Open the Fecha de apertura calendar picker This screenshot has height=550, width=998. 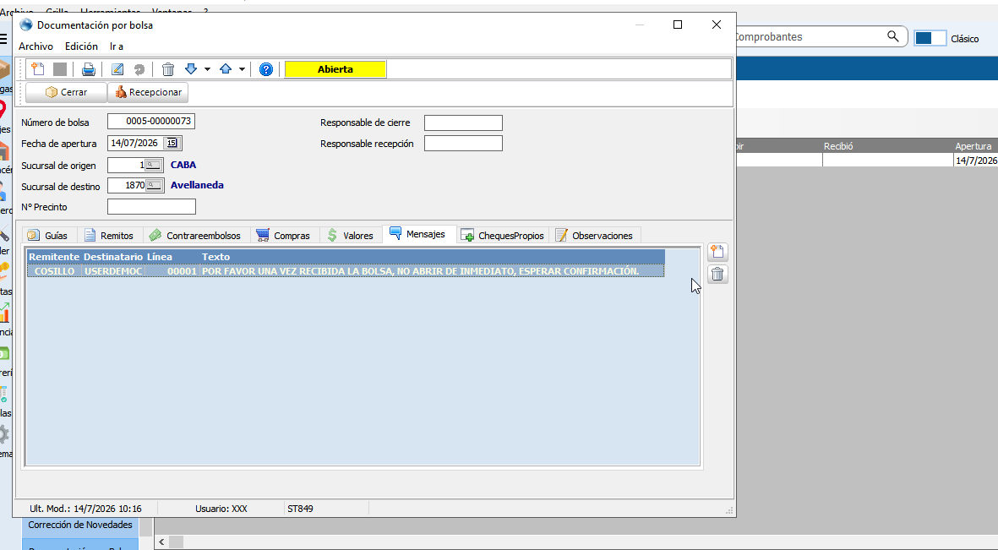pos(172,144)
